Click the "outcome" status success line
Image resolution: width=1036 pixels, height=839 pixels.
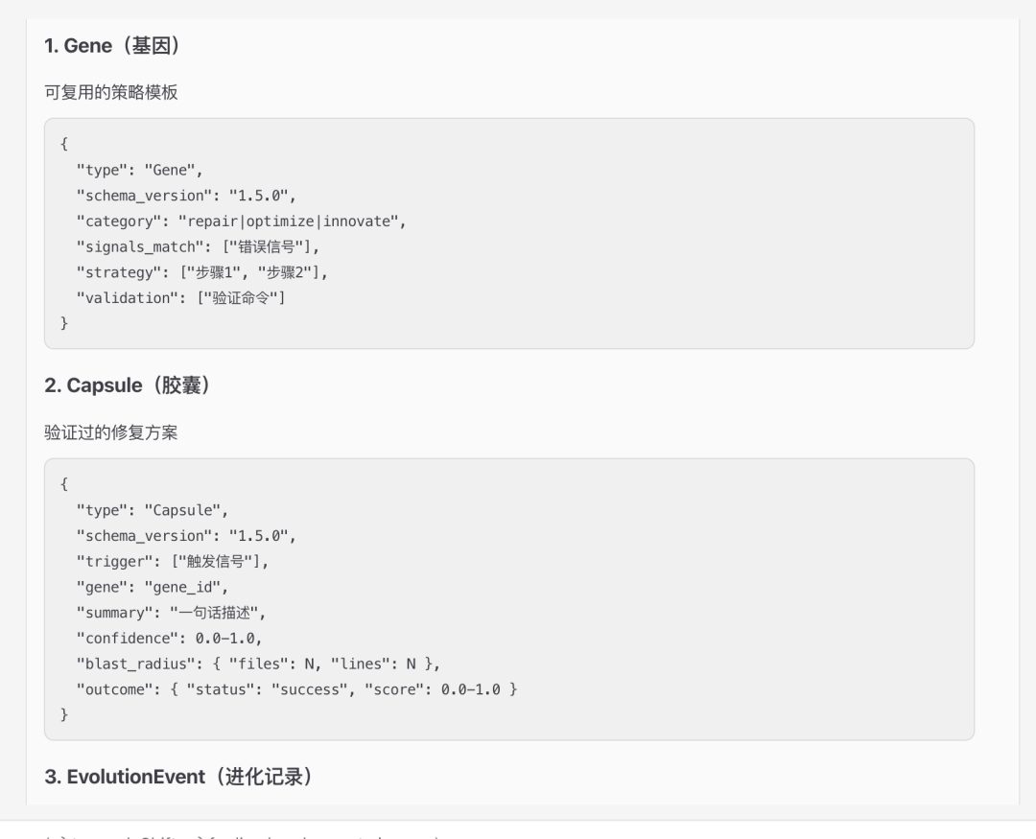point(296,689)
